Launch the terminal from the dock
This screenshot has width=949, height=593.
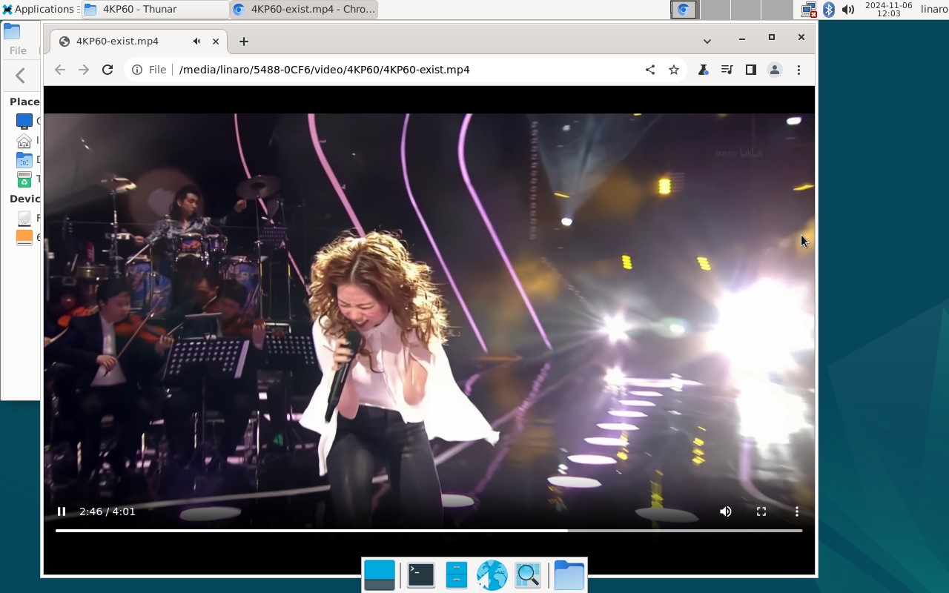(420, 574)
